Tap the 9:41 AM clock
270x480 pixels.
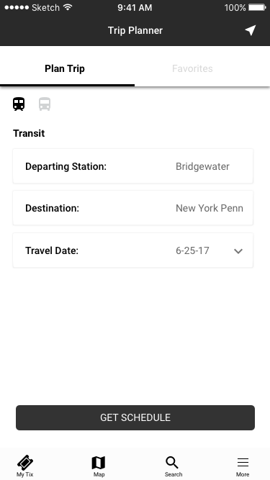click(x=135, y=8)
